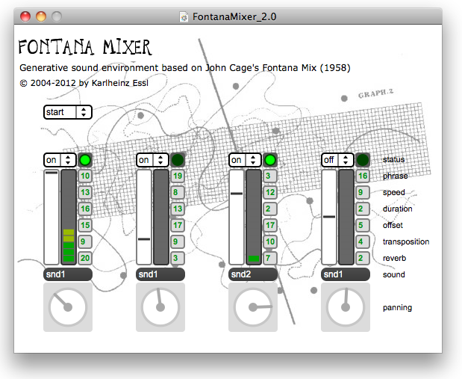
Task: Click the "status" row label
Action: point(393,160)
